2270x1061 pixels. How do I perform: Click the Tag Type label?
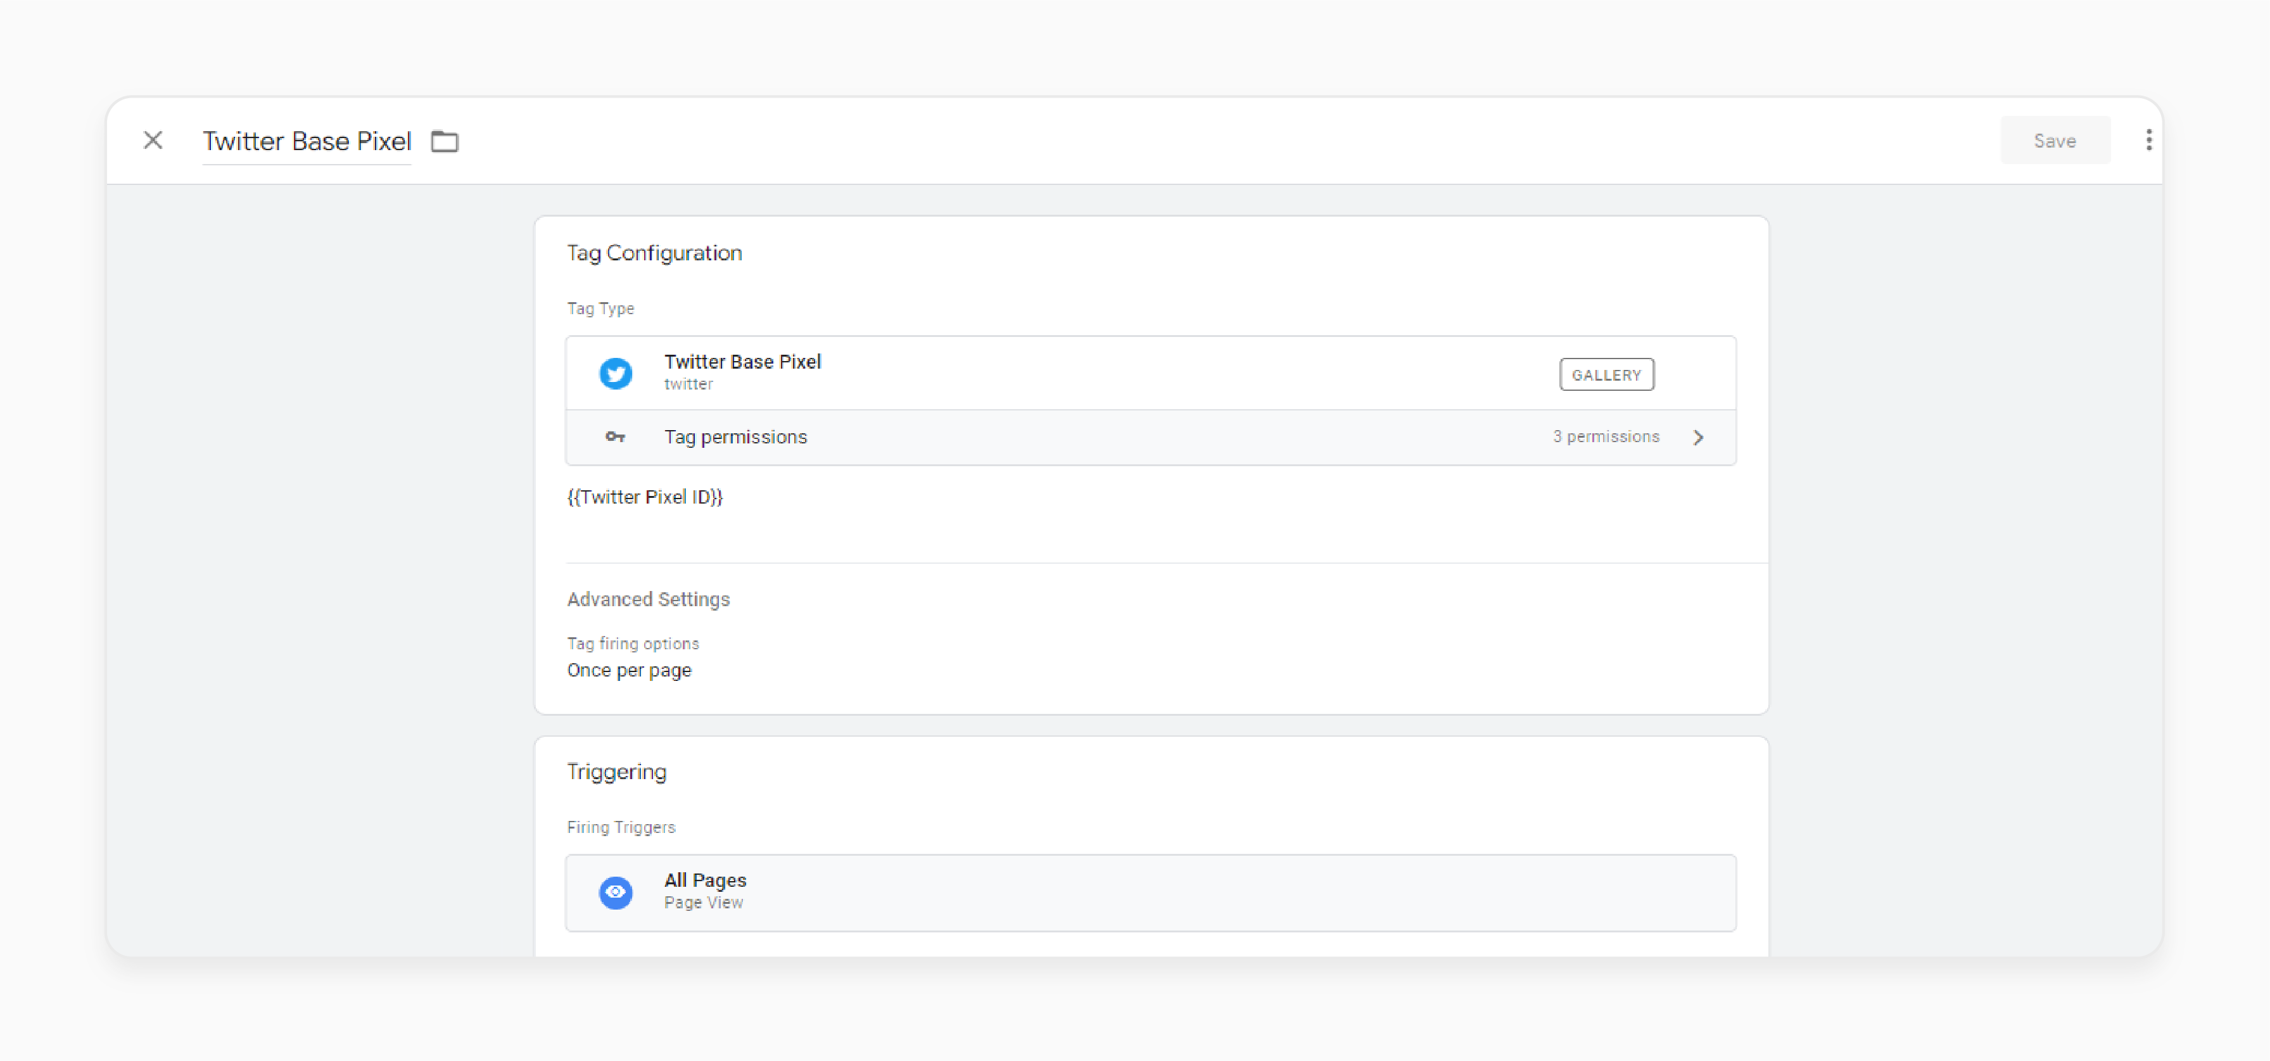point(600,308)
